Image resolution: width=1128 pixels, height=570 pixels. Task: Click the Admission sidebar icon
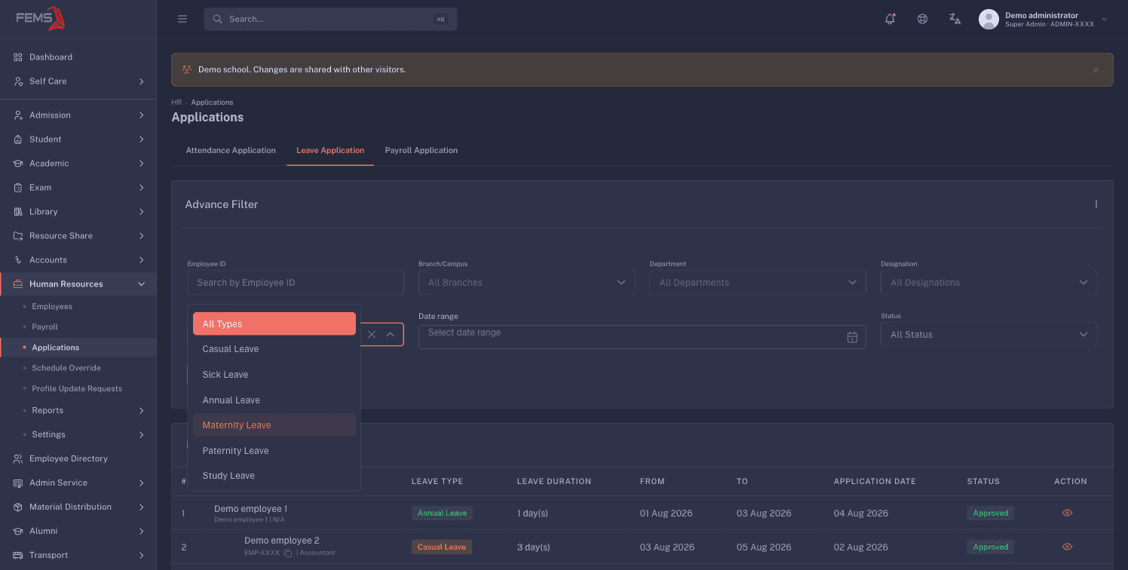pos(18,115)
